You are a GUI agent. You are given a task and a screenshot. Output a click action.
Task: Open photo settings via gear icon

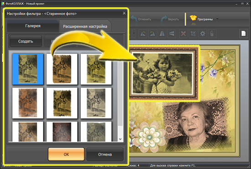[203, 34]
